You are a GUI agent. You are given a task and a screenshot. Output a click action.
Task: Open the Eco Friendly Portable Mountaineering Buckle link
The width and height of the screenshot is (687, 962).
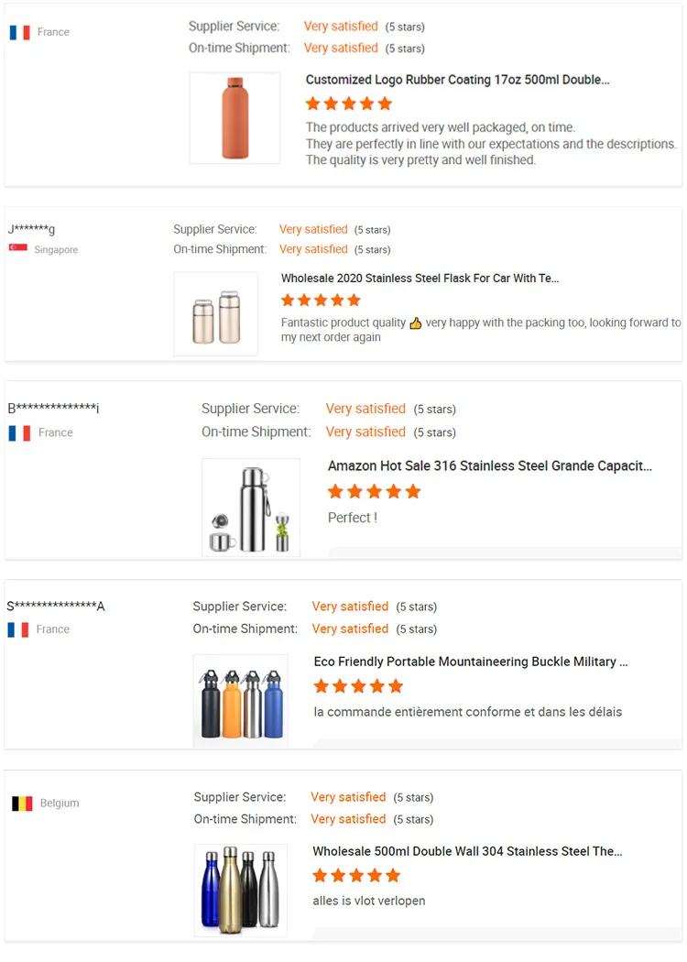[x=471, y=661]
